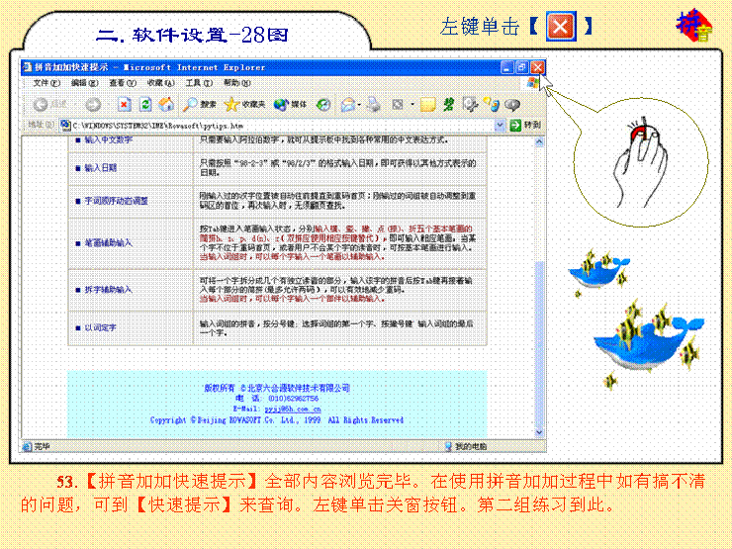Click the pyjj@6h.com.cn email link
This screenshot has height=549, width=732.
point(293,410)
